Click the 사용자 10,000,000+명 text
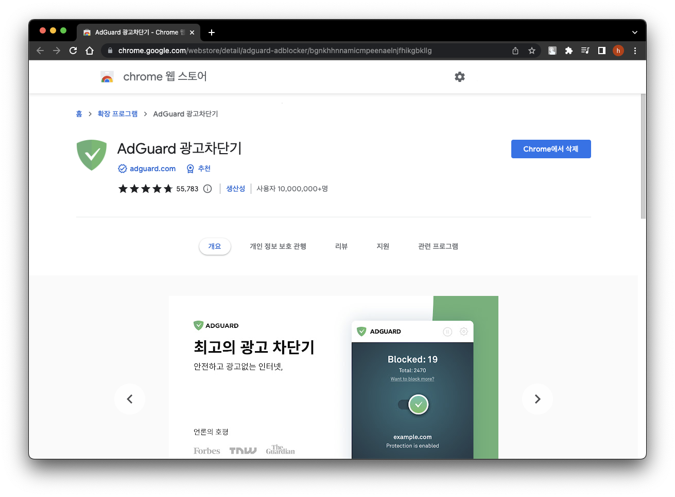The width and height of the screenshot is (675, 497). pos(292,189)
